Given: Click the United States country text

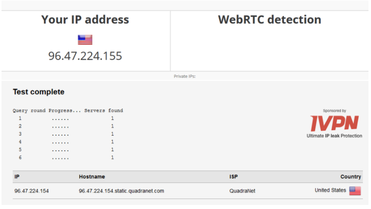Looking at the screenshot, I should coord(330,190).
